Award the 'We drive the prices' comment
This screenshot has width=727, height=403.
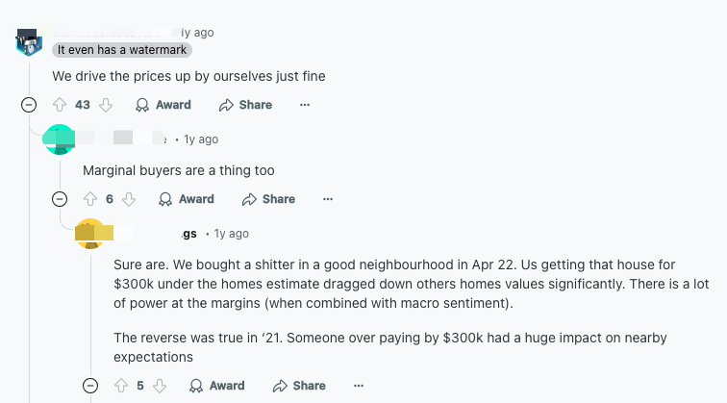click(x=163, y=105)
